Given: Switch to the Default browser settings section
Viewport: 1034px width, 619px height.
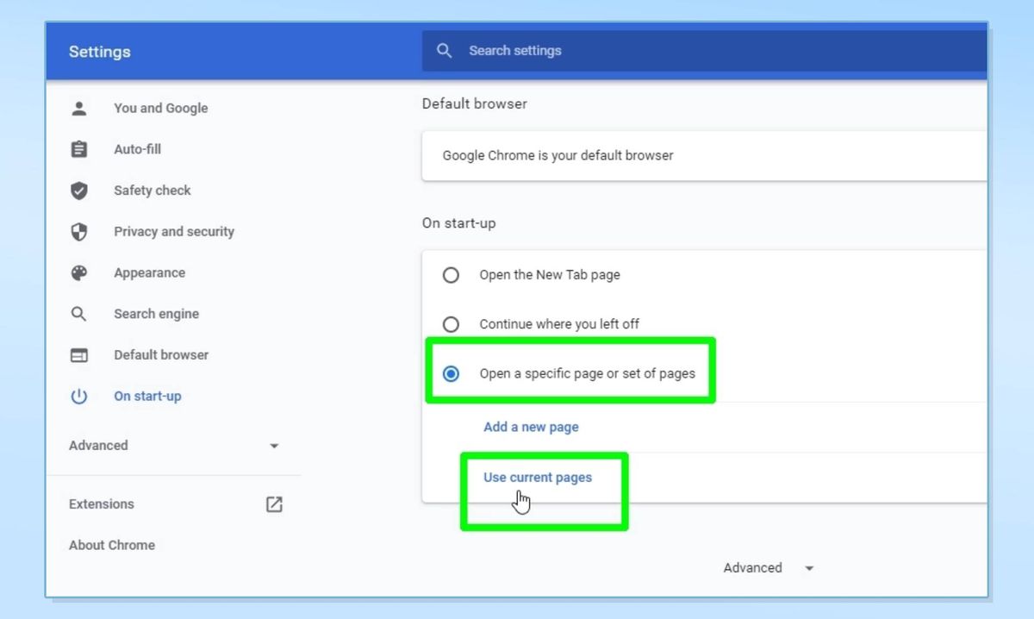Looking at the screenshot, I should tap(160, 354).
